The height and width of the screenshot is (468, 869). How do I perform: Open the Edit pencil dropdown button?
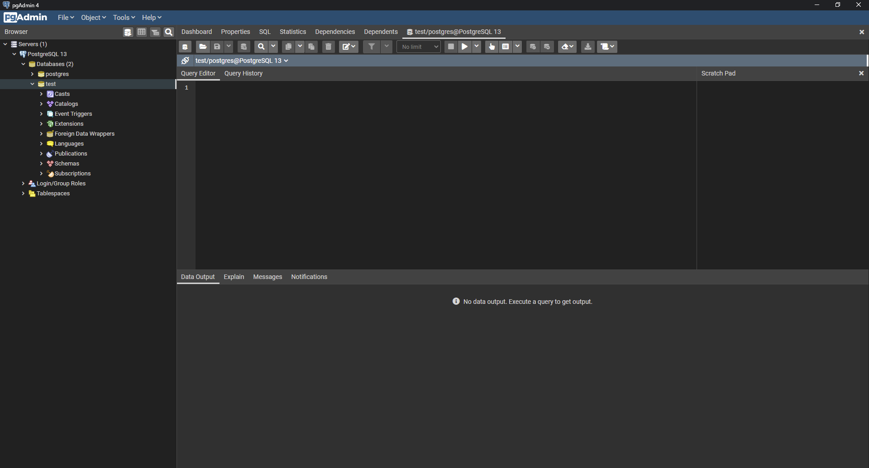click(349, 47)
